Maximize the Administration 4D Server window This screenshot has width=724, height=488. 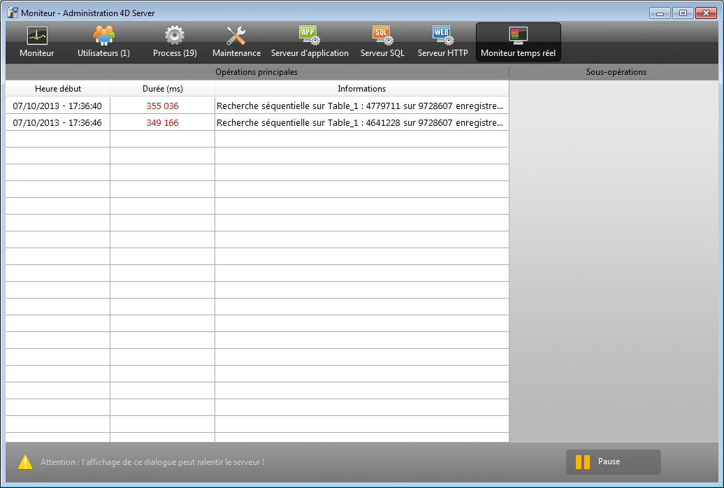click(682, 13)
